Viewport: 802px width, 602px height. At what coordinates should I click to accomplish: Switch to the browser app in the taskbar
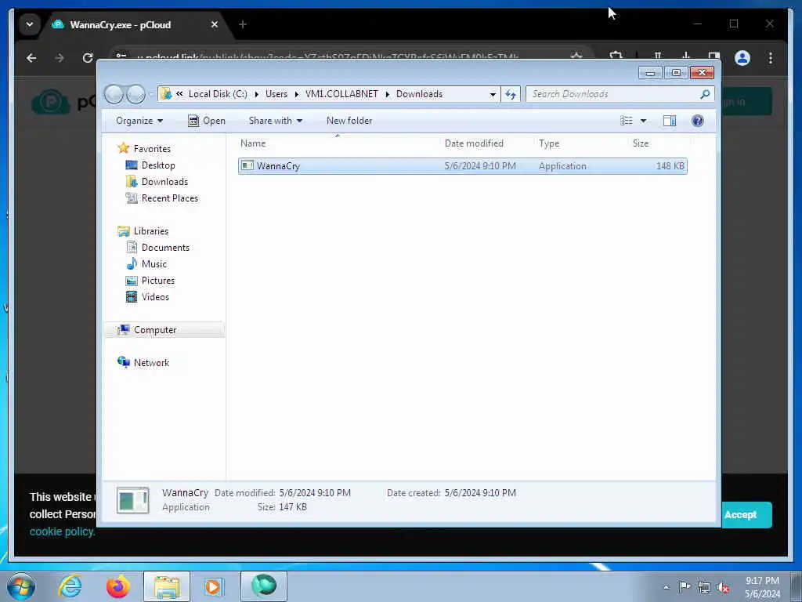(264, 586)
